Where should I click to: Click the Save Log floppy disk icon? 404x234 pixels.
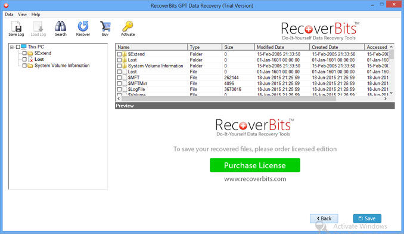[x=16, y=26]
